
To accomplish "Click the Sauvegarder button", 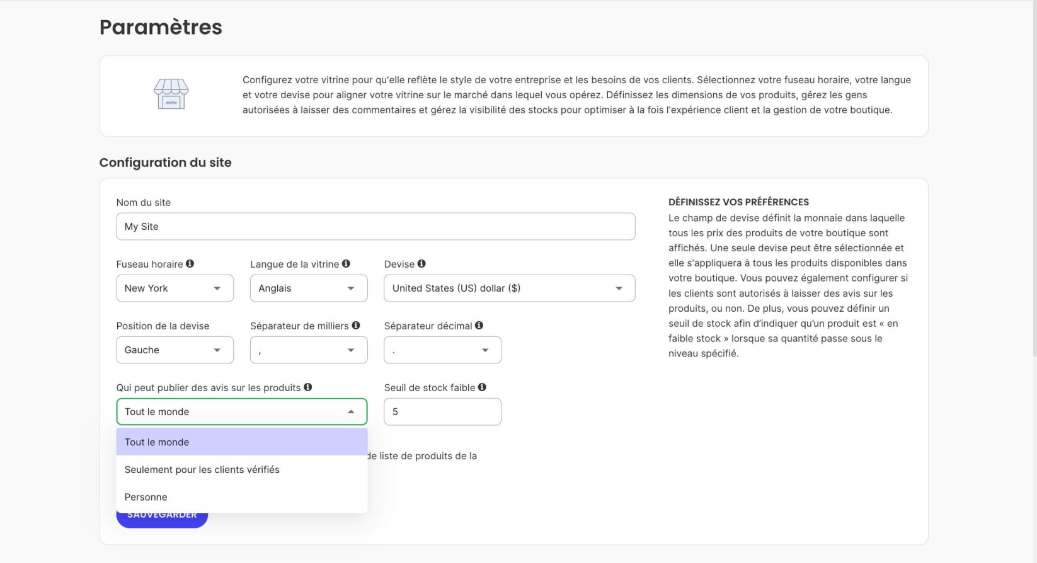I will pyautogui.click(x=162, y=520).
